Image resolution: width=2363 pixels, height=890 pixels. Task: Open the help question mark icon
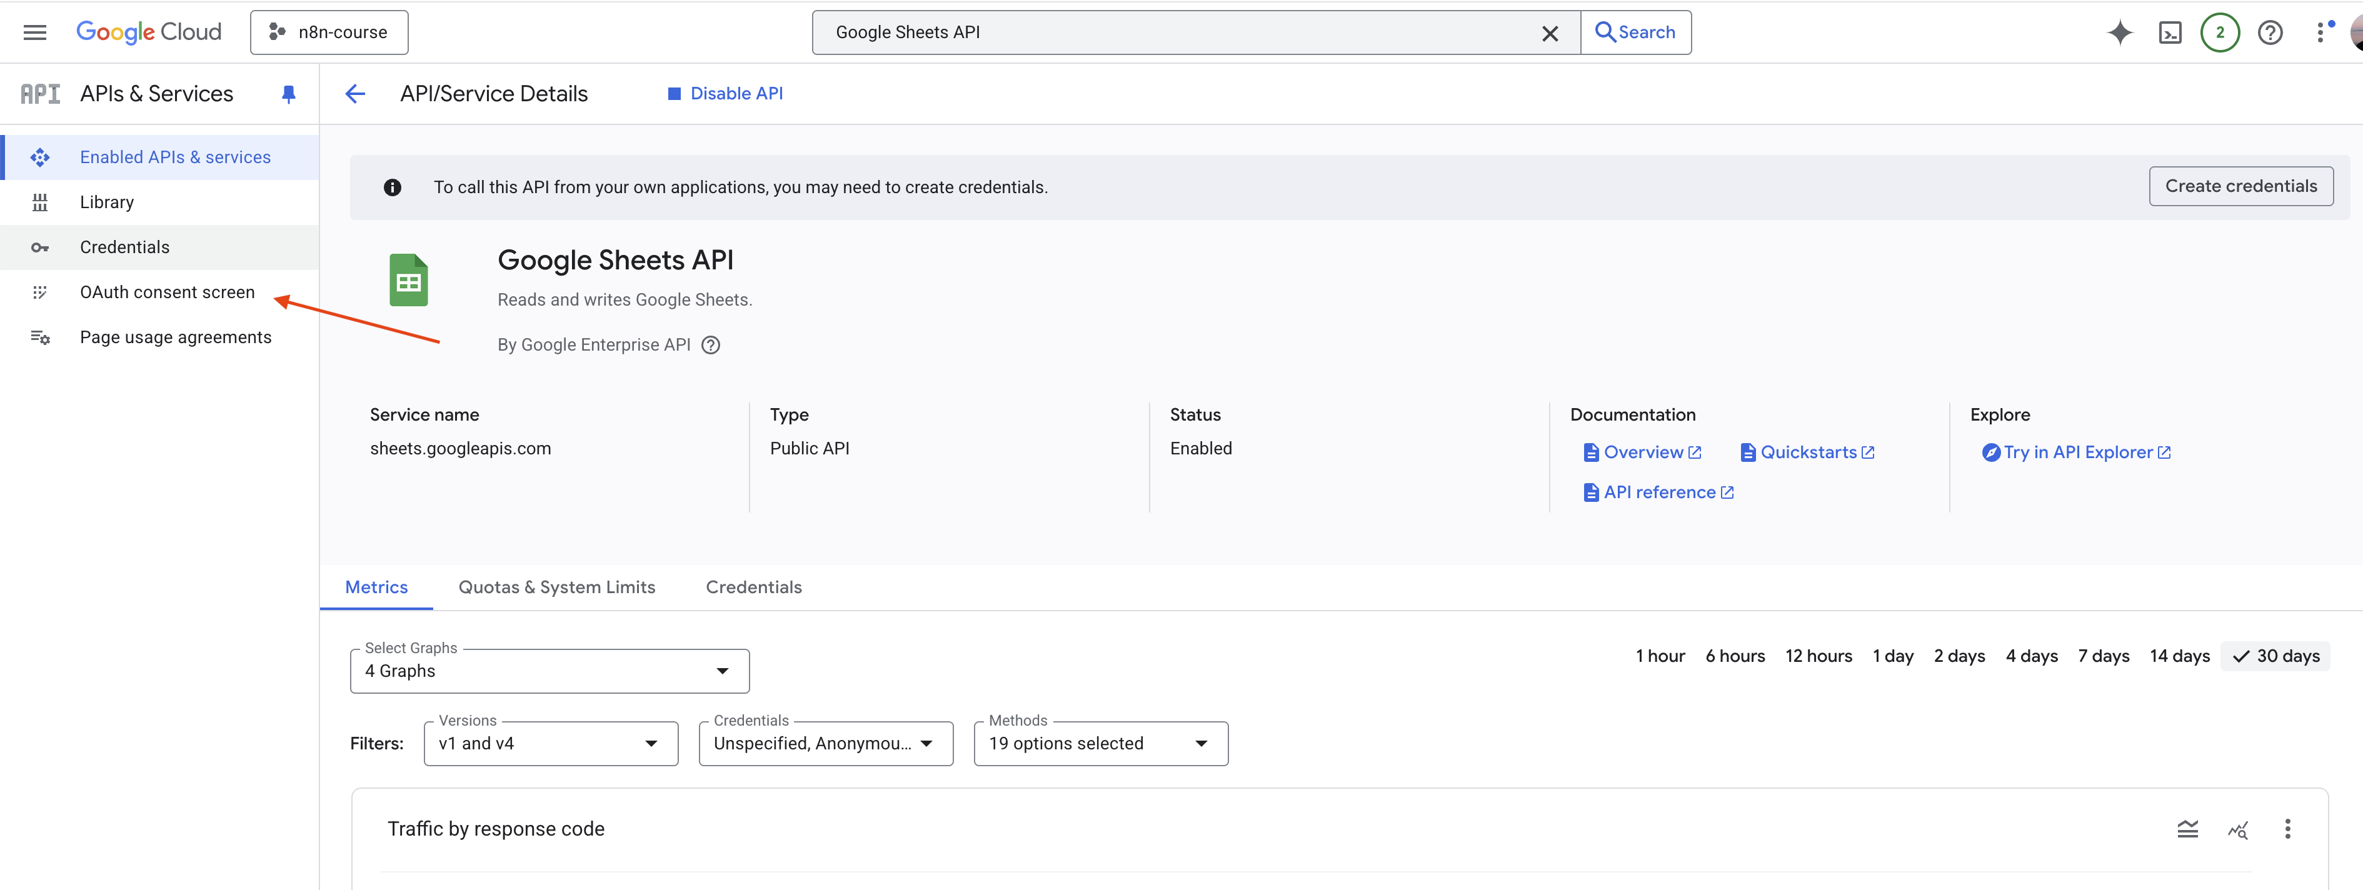point(2270,33)
